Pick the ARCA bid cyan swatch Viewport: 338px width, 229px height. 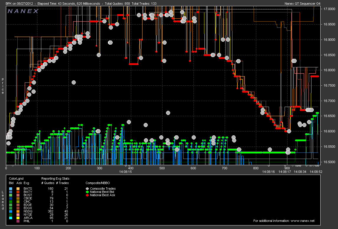(11, 218)
